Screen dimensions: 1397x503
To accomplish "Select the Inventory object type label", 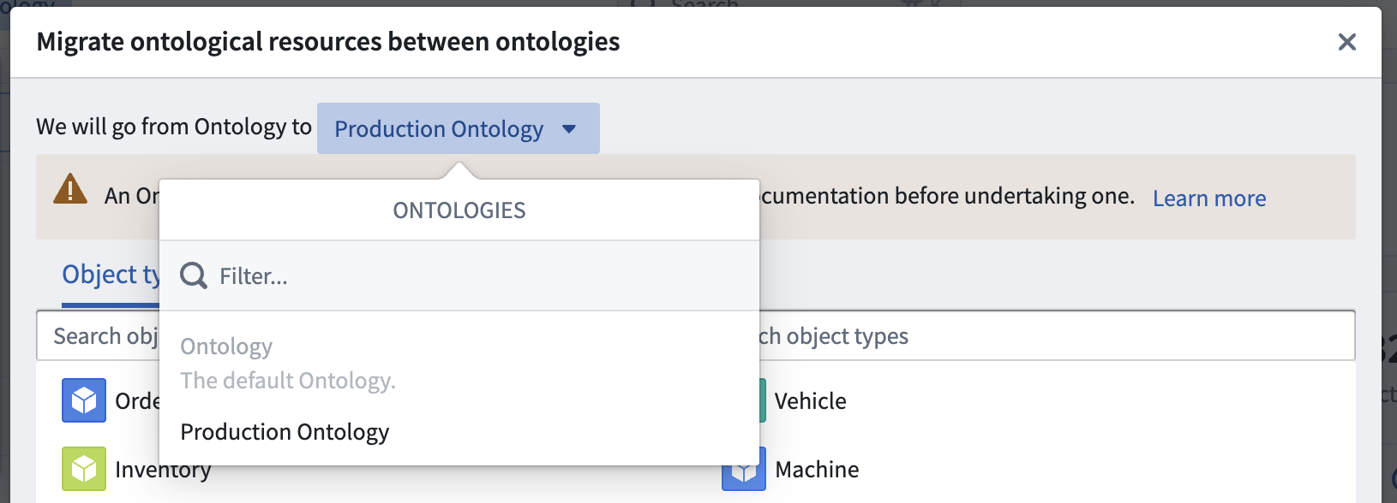I will (163, 469).
